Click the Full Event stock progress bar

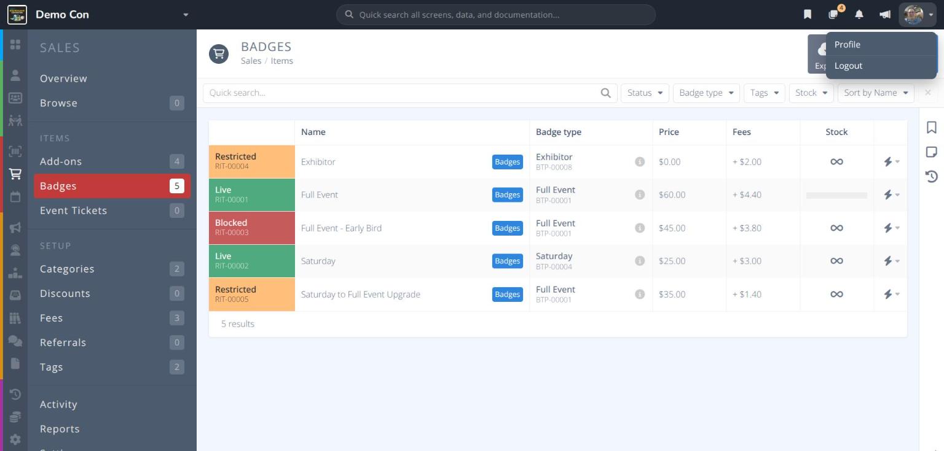(x=836, y=195)
